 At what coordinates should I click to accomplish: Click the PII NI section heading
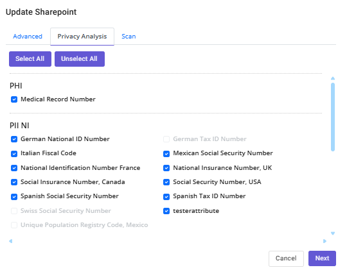[x=19, y=126]
